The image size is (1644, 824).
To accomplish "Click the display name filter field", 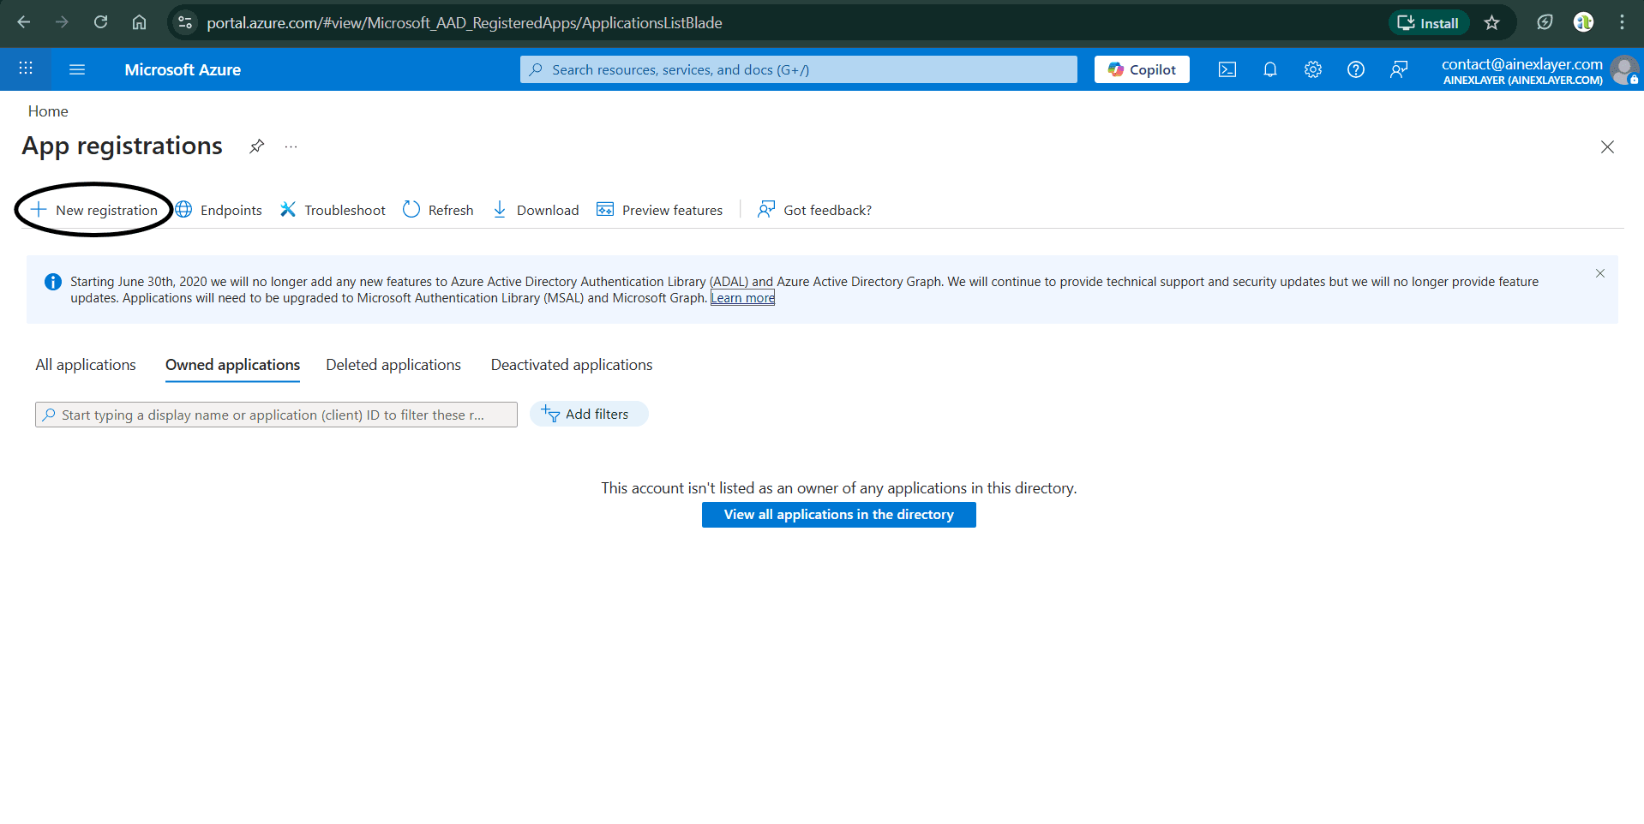I will (276, 415).
